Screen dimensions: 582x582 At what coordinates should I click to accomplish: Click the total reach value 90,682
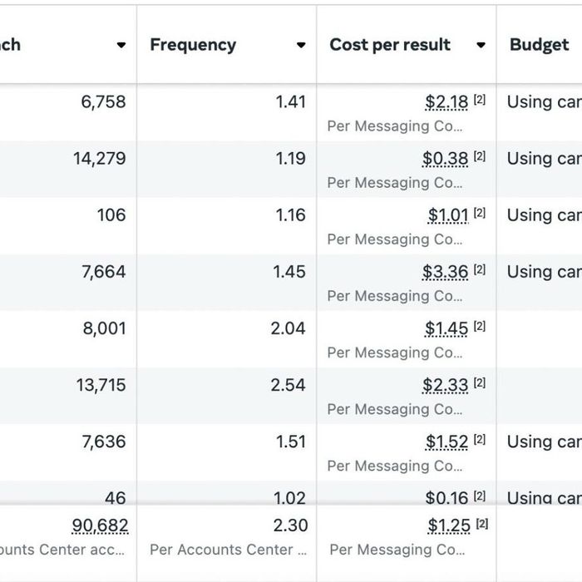(x=100, y=525)
